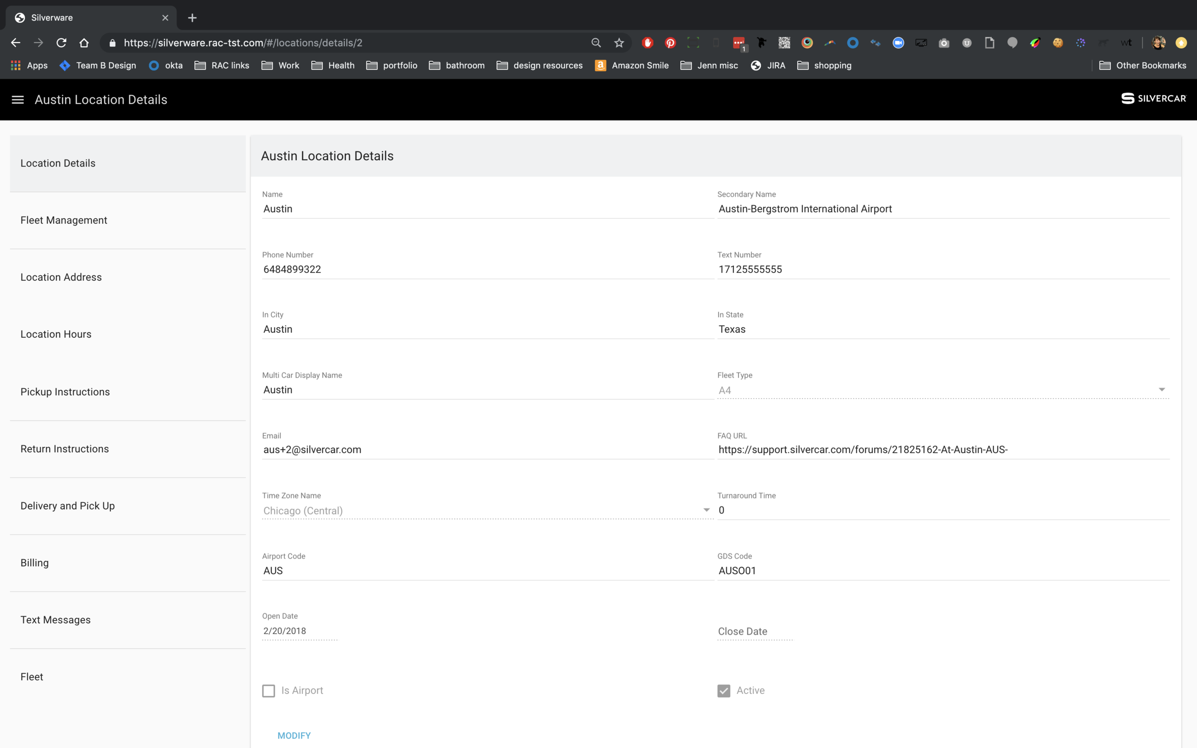1197x748 pixels.
Task: Reload the current page
Action: pos(61,43)
